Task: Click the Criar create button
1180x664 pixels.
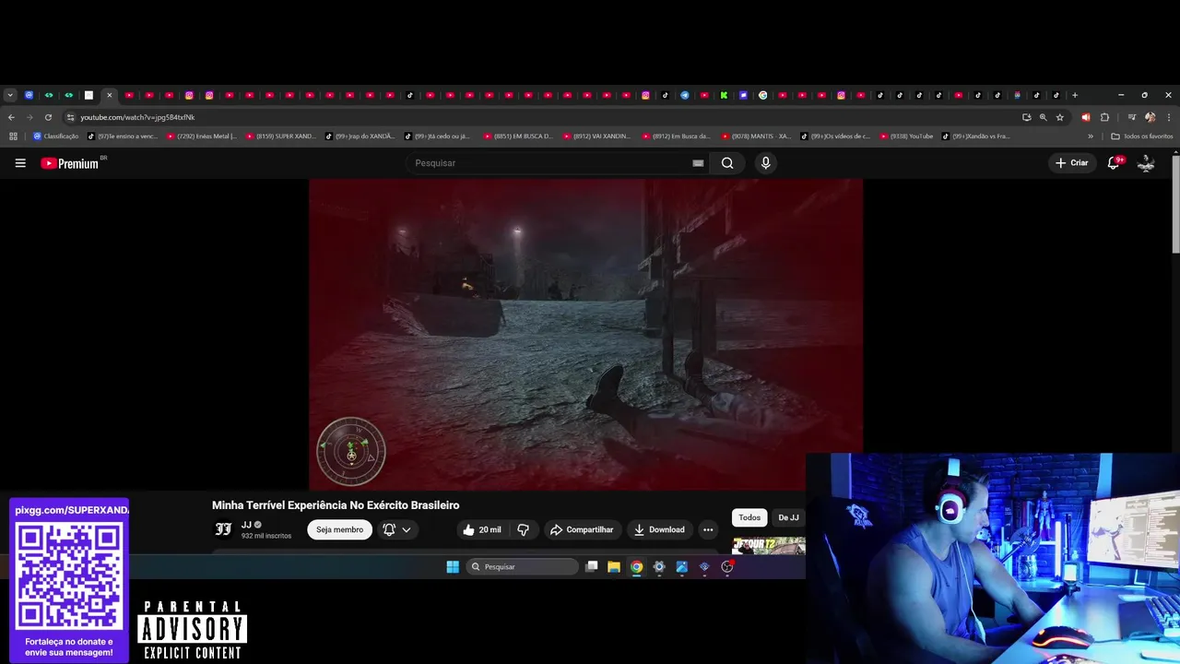Action: (1071, 163)
